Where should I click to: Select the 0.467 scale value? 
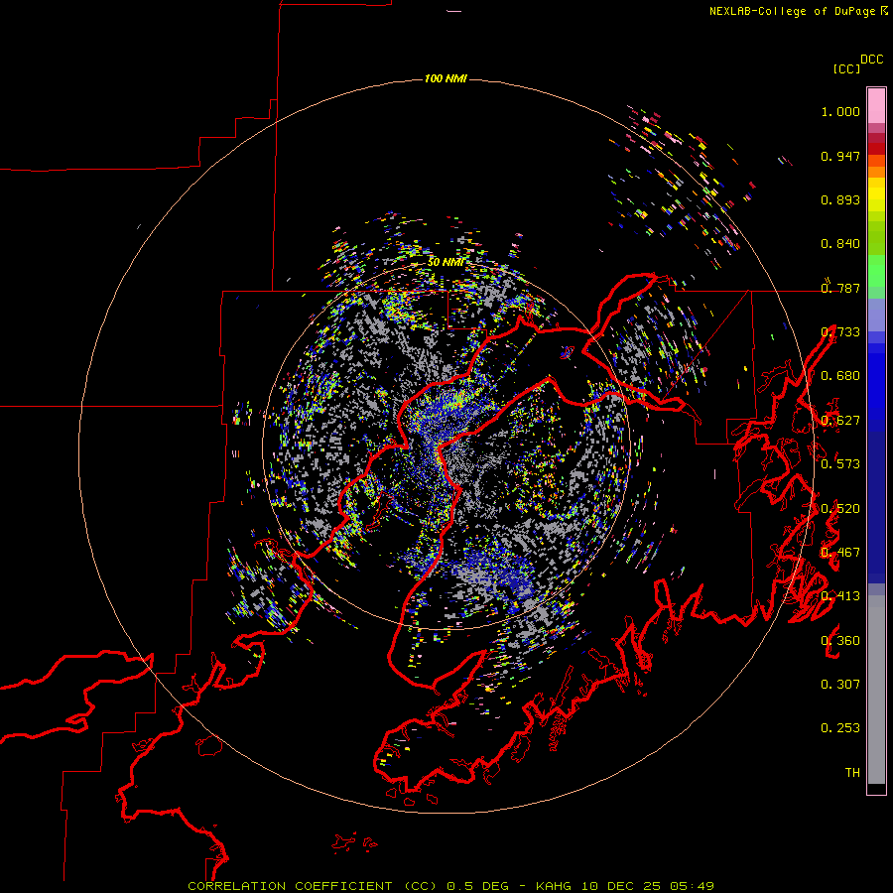[840, 553]
